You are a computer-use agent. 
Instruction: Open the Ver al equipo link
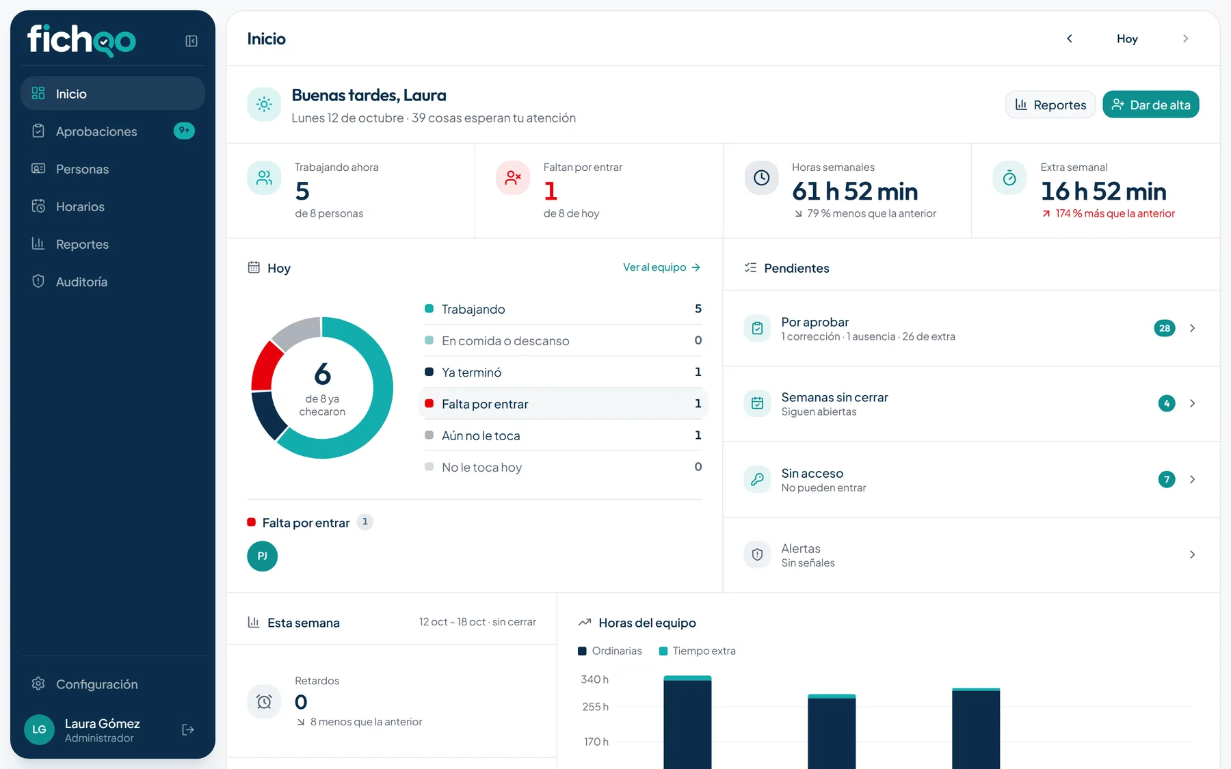pos(661,267)
